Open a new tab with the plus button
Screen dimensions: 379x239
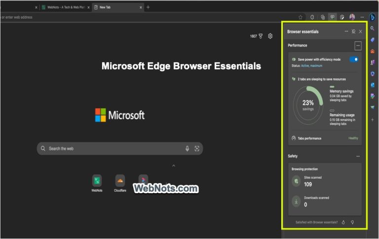(148, 7)
